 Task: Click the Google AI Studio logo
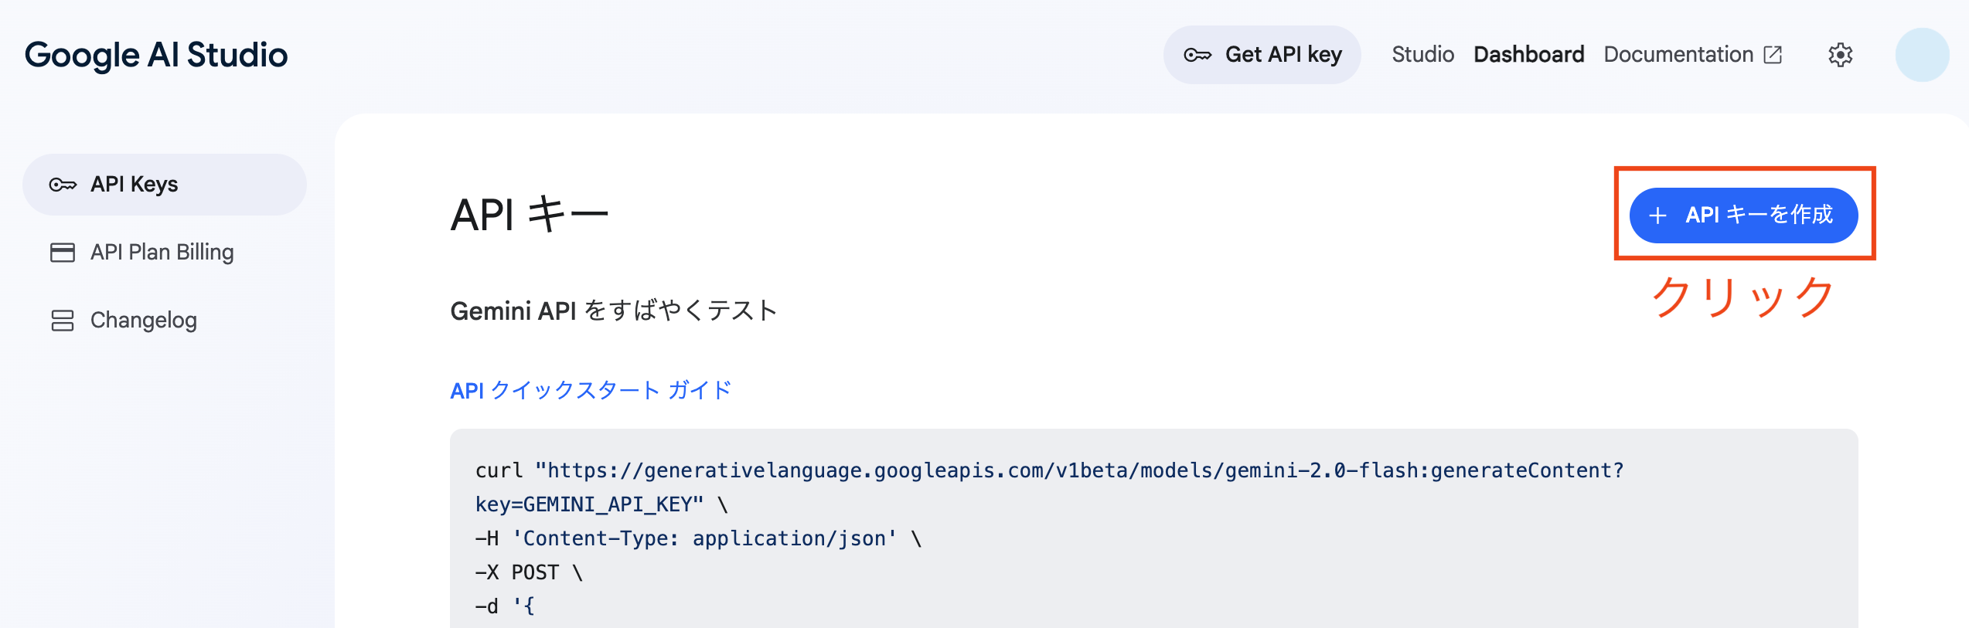point(156,56)
